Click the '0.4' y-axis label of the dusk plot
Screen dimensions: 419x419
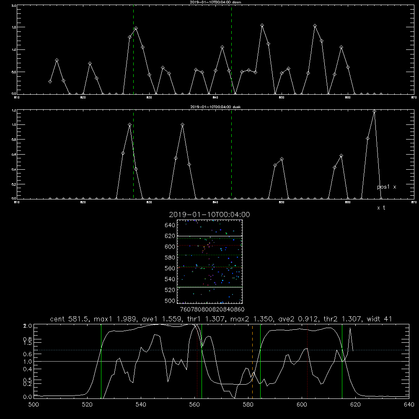pos(14,169)
